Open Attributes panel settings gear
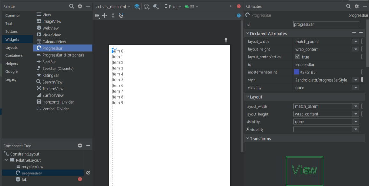Viewport: 369px width, 186px height. [357, 6]
